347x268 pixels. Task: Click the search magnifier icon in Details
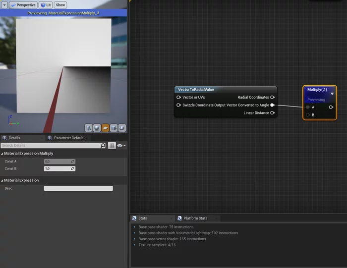pyautogui.click(x=103, y=145)
